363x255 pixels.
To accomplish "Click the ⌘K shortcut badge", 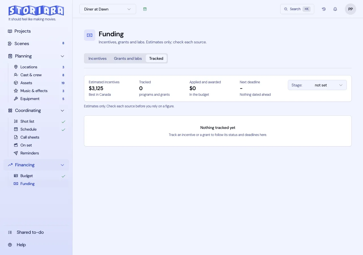I will 307,9.
